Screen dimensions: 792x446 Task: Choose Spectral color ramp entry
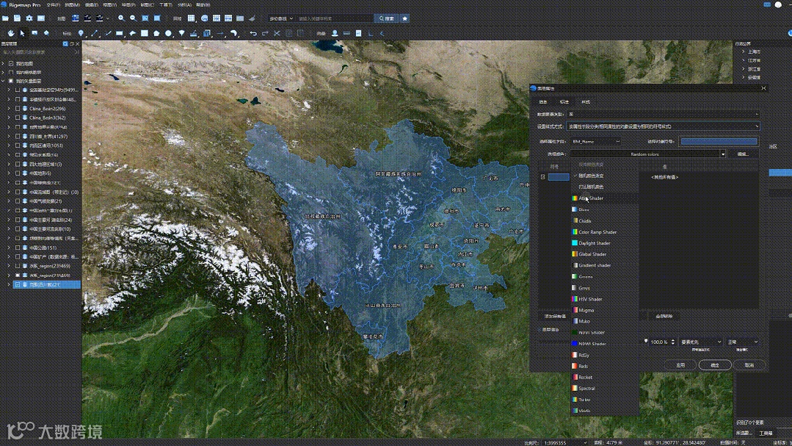pyautogui.click(x=605, y=389)
